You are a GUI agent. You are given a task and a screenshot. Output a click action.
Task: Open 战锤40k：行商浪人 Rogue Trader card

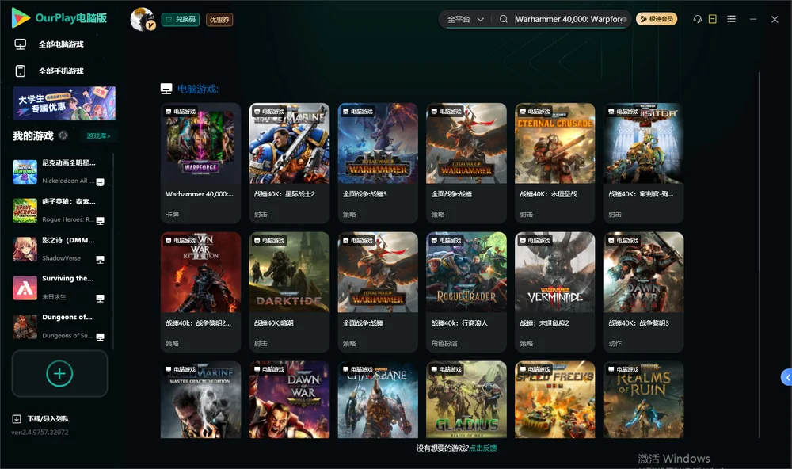pos(466,292)
